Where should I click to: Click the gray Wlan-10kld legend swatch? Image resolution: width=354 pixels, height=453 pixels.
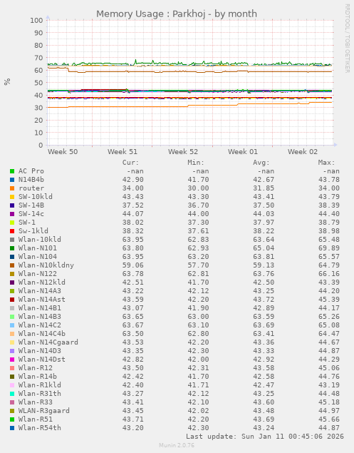coord(12,240)
